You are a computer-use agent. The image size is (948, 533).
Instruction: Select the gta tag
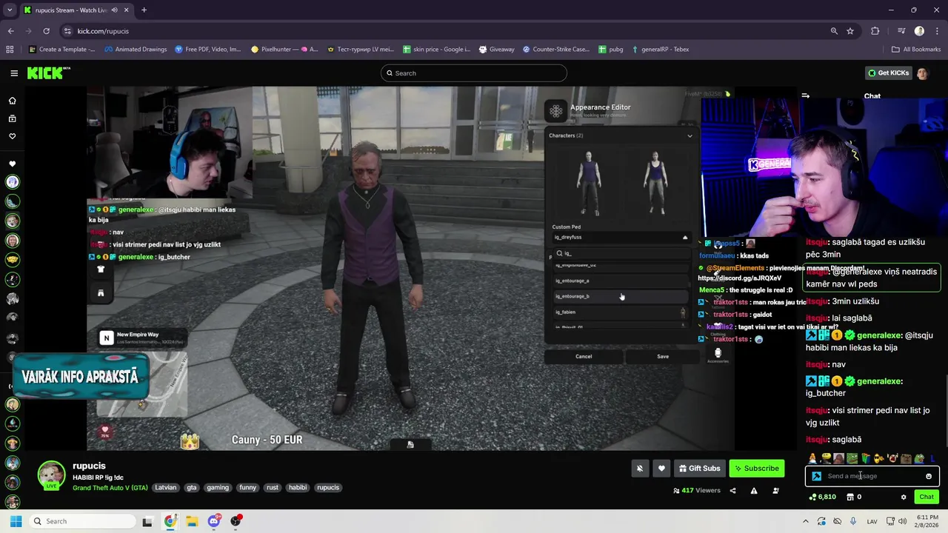[192, 488]
